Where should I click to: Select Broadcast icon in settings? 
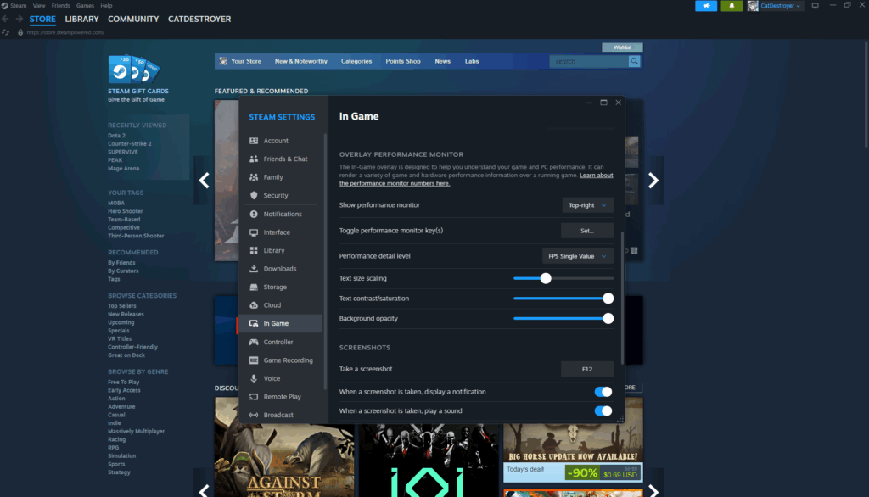[x=253, y=415]
